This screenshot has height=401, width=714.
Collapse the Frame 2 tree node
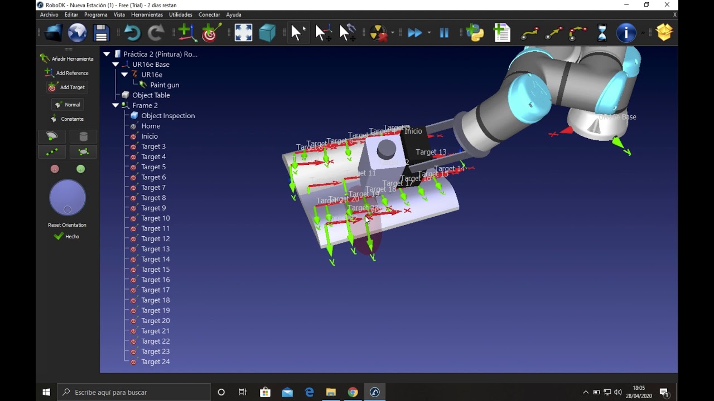(x=115, y=105)
